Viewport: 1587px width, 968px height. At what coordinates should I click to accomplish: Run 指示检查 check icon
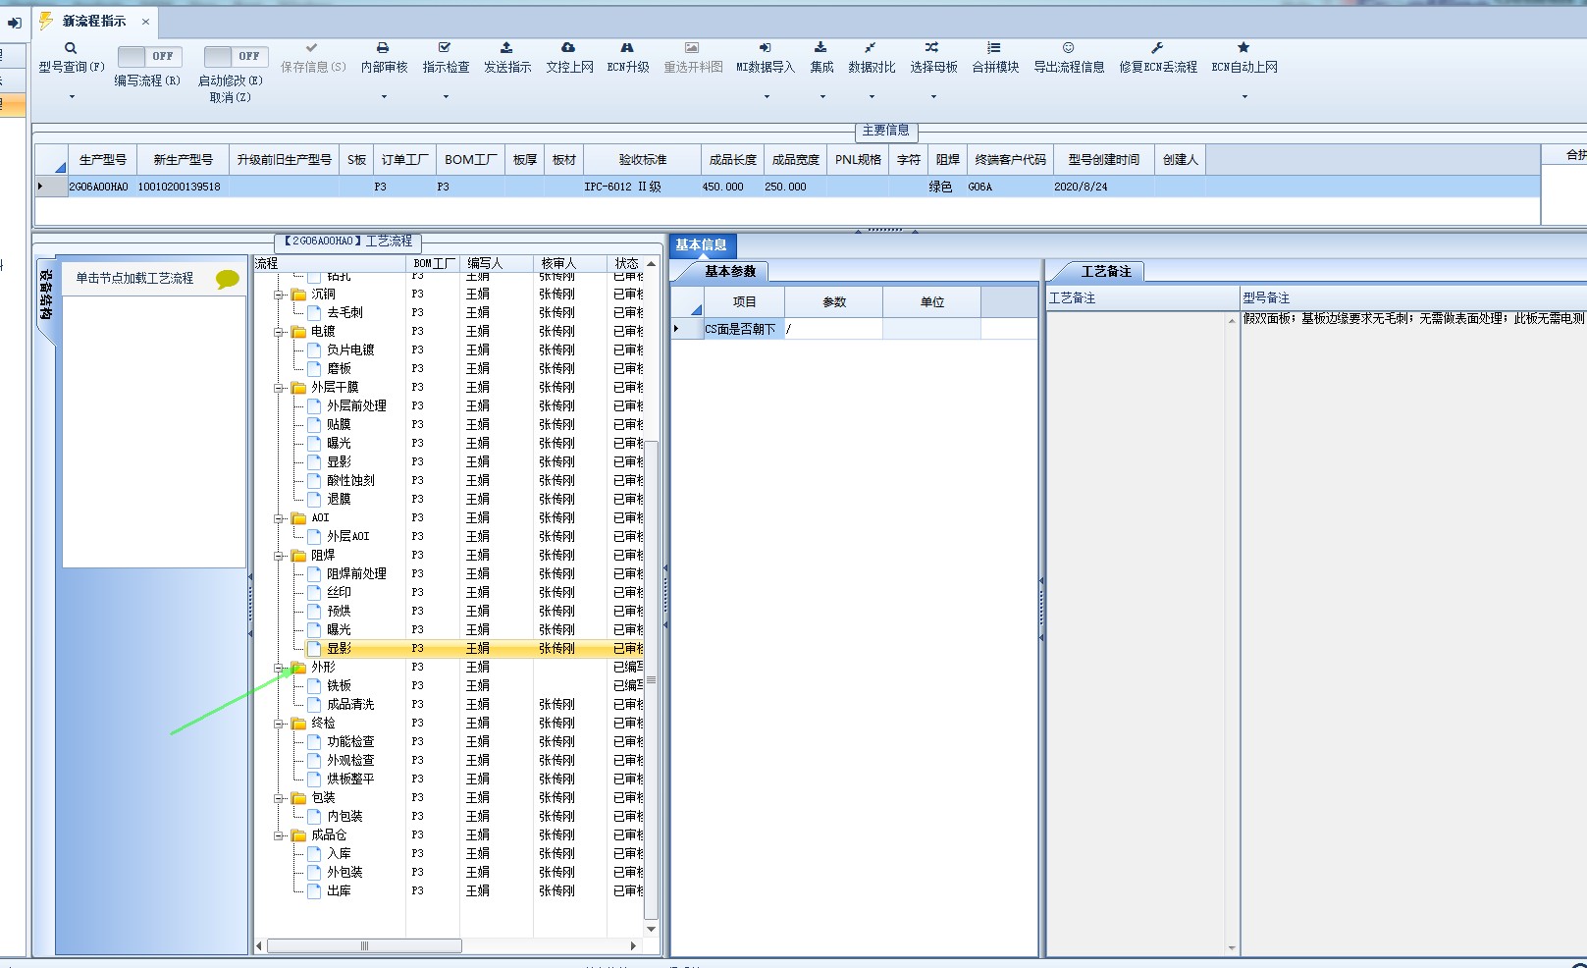tap(445, 47)
